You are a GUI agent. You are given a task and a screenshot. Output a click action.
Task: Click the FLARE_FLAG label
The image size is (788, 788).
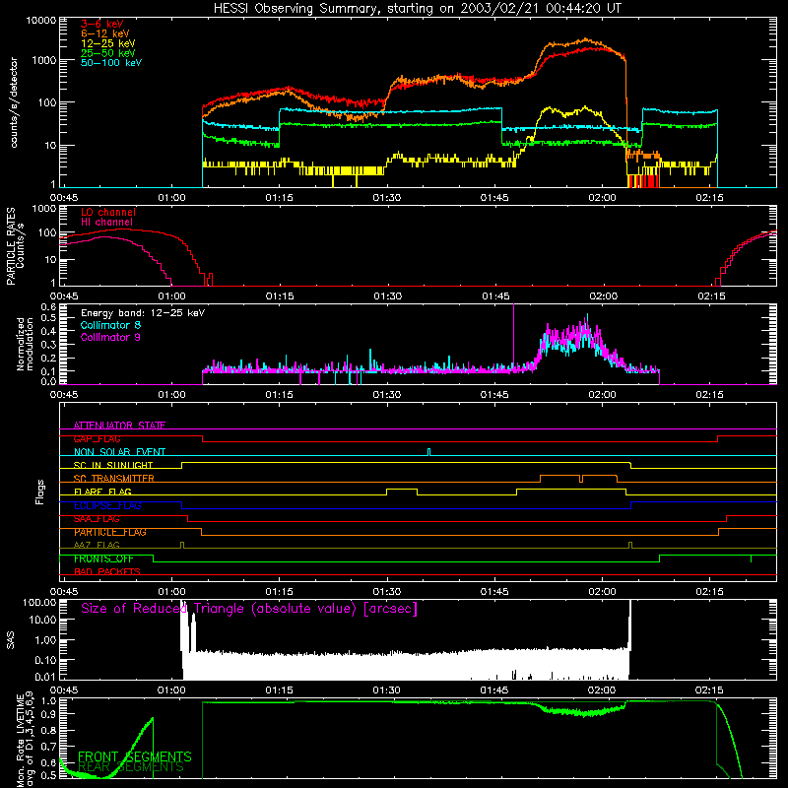click(102, 492)
